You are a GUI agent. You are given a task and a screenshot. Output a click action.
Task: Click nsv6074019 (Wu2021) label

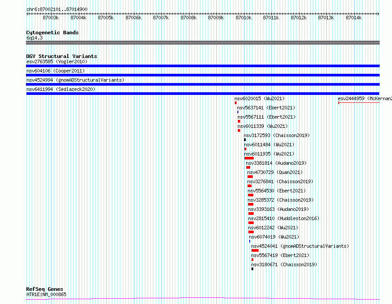click(x=274, y=237)
